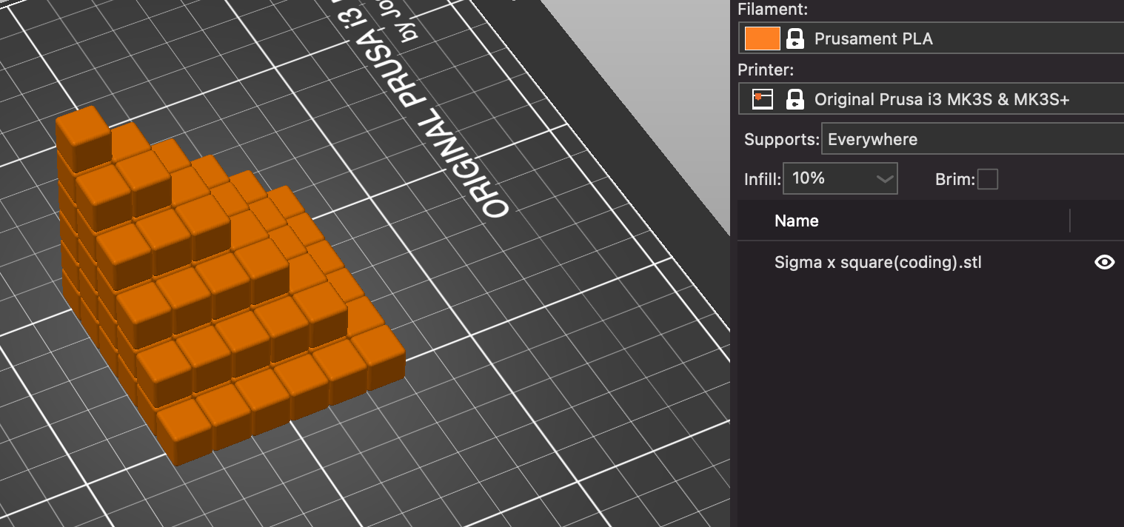This screenshot has height=527, width=1124.
Task: Click the Brim: label
Action: [x=955, y=179]
